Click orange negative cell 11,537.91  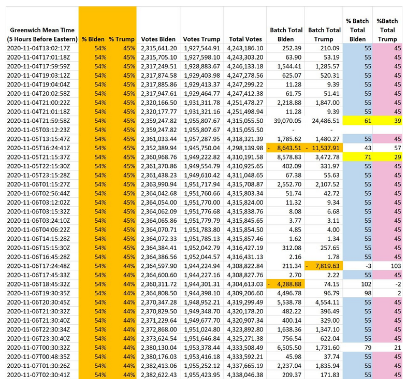click(324, 148)
